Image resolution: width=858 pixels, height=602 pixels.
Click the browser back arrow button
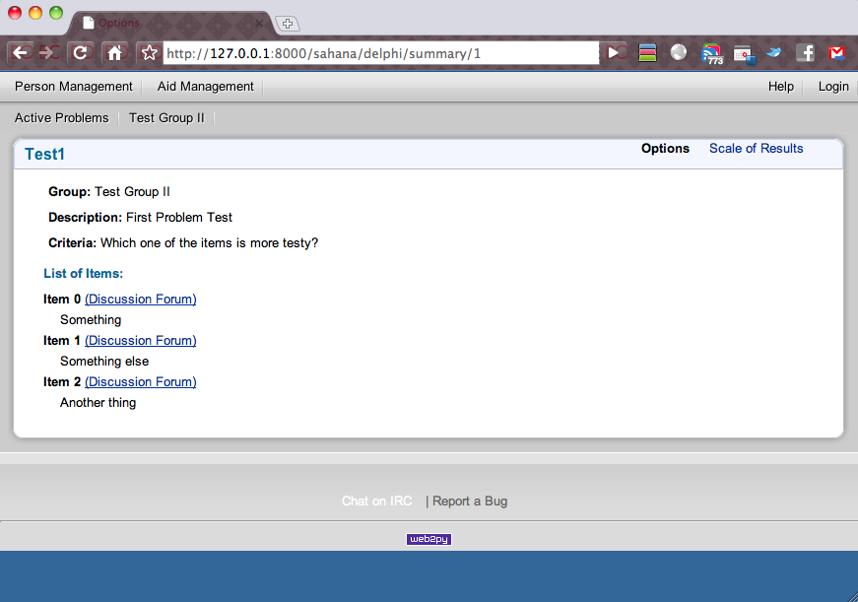coord(21,53)
